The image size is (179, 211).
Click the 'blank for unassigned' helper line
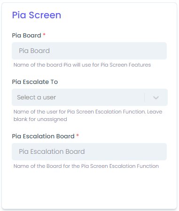(x=40, y=119)
